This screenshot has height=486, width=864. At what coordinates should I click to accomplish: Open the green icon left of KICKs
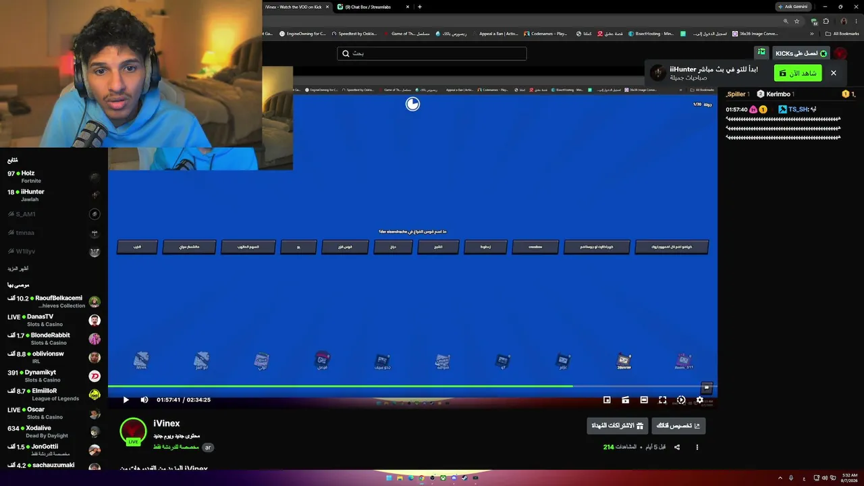tap(761, 52)
